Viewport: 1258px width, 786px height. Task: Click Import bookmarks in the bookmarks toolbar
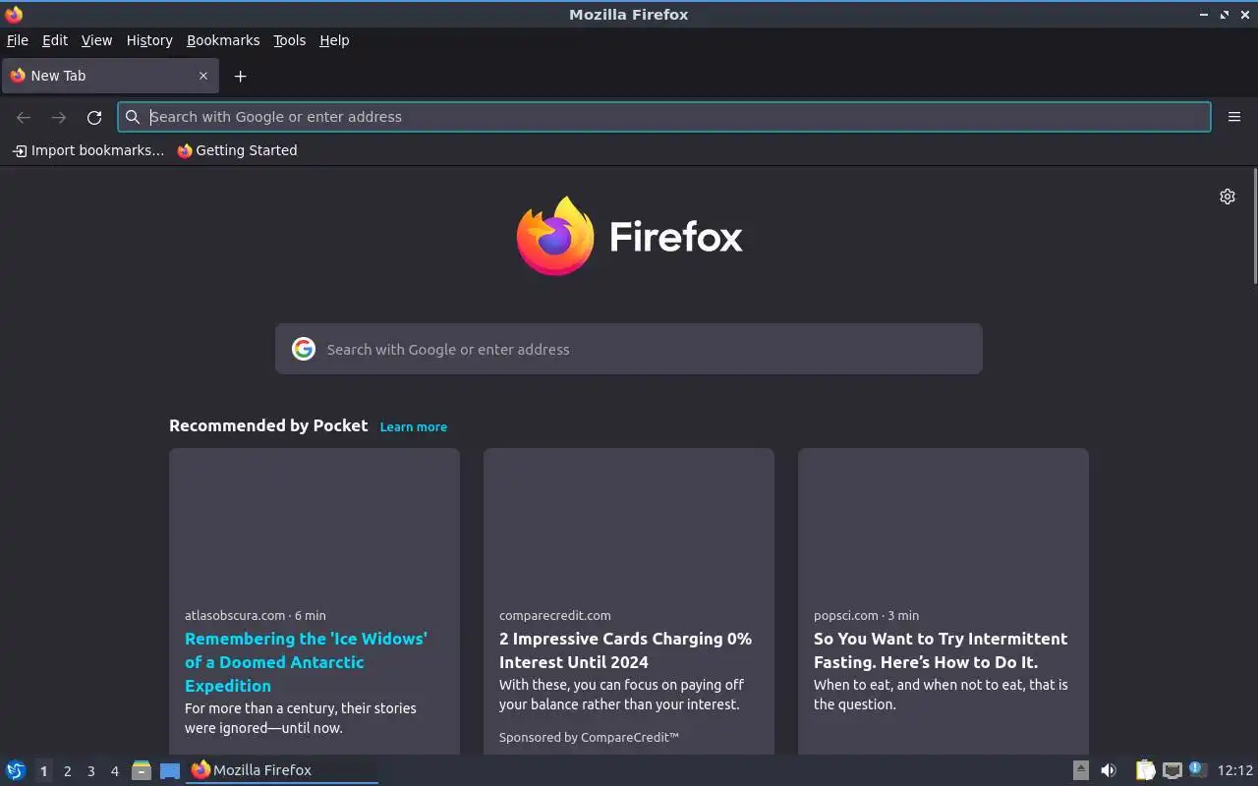tap(87, 150)
